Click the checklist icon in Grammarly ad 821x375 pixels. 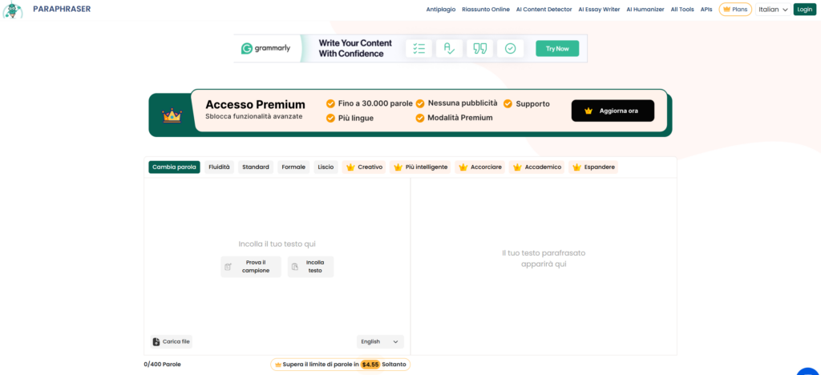tap(419, 49)
